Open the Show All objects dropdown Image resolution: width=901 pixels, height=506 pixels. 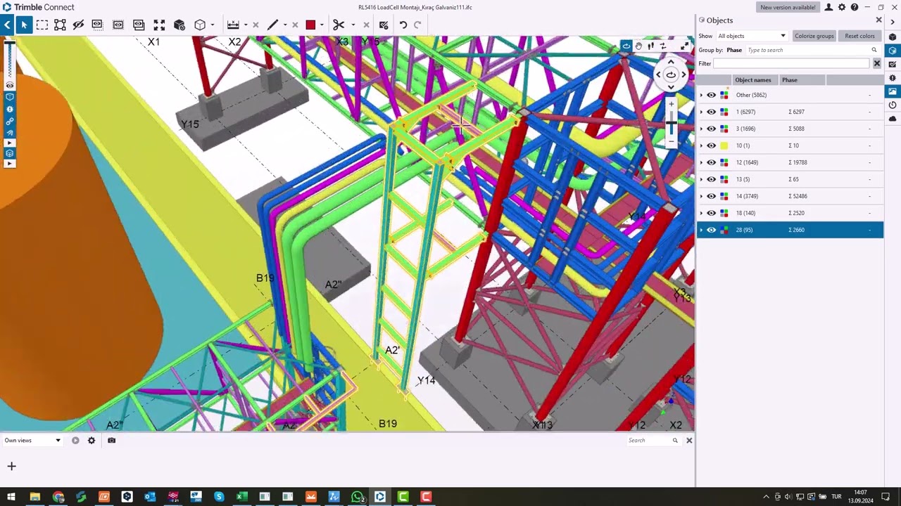[x=752, y=36]
